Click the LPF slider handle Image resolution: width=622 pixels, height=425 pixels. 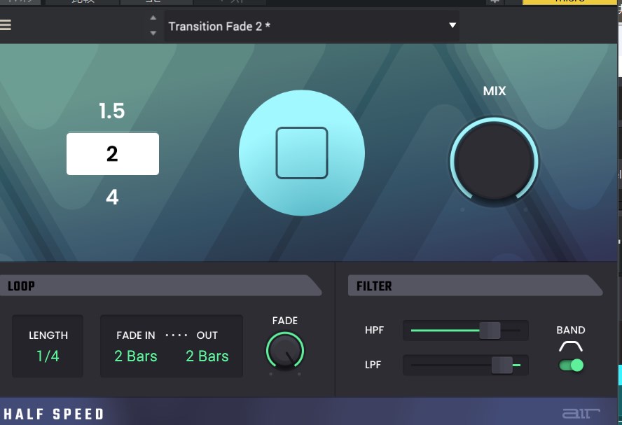pyautogui.click(x=502, y=365)
